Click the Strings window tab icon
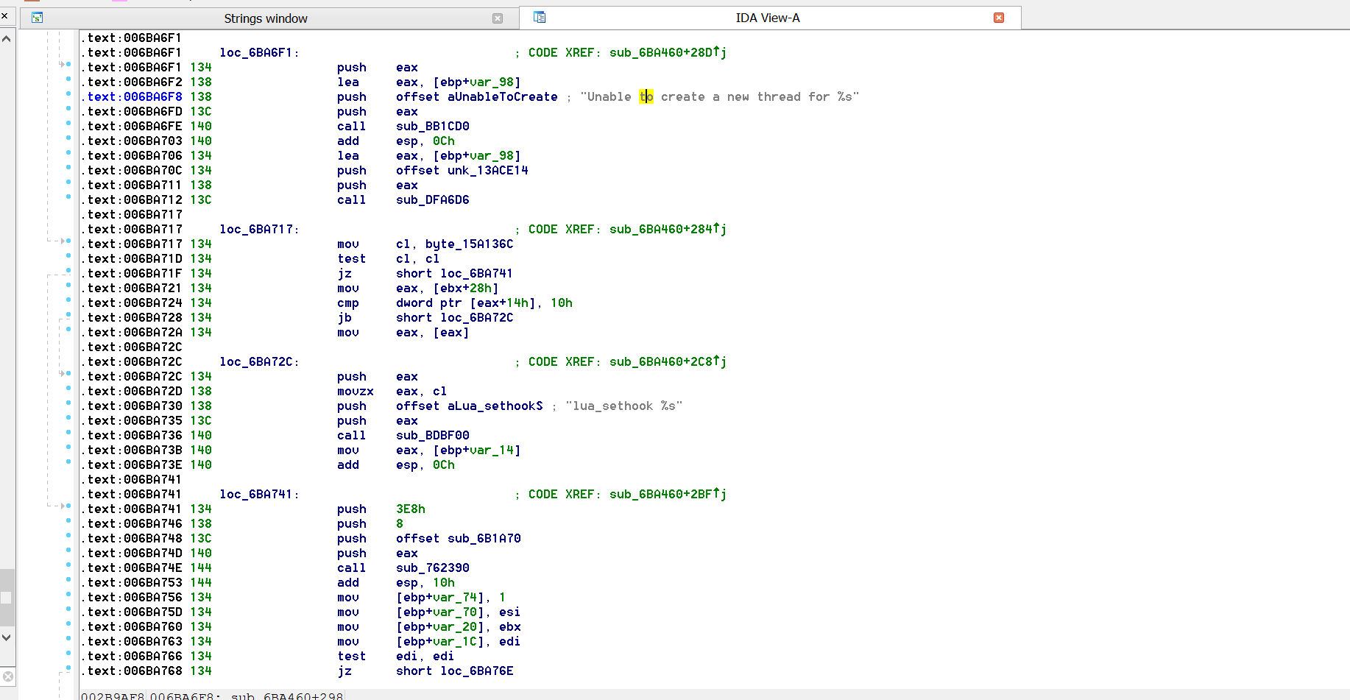This screenshot has height=700, width=1350. 38,18
